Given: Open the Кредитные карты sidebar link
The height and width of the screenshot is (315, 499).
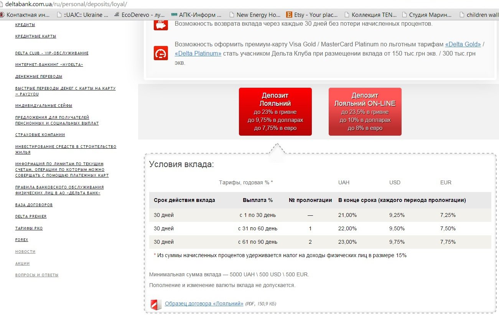Looking at the screenshot, I should click(36, 36).
